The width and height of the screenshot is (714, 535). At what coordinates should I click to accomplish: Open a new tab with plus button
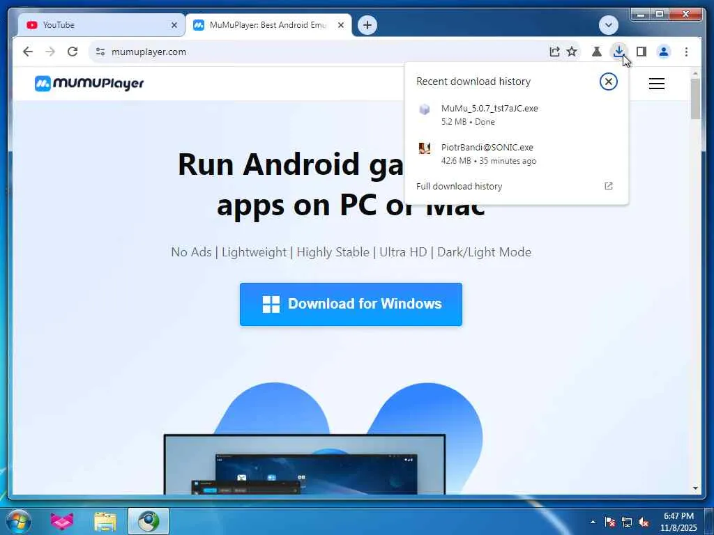click(367, 25)
